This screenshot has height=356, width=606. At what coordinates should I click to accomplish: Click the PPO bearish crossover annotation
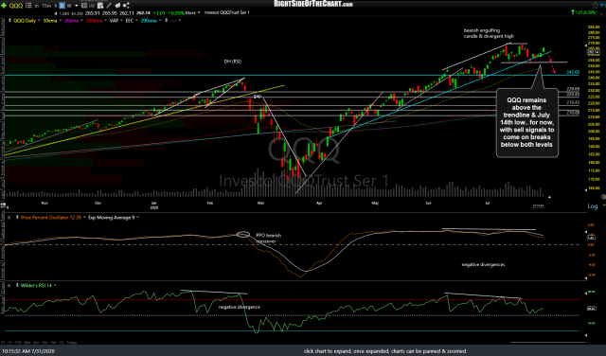269,238
